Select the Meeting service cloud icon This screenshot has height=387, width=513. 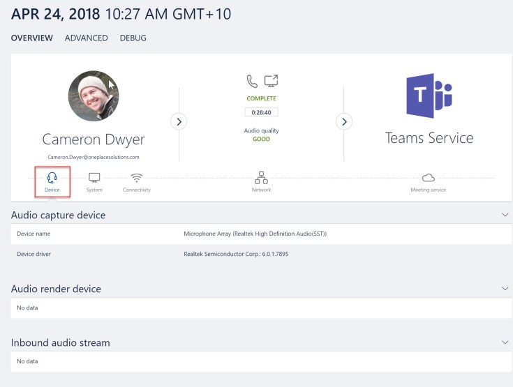(428, 179)
